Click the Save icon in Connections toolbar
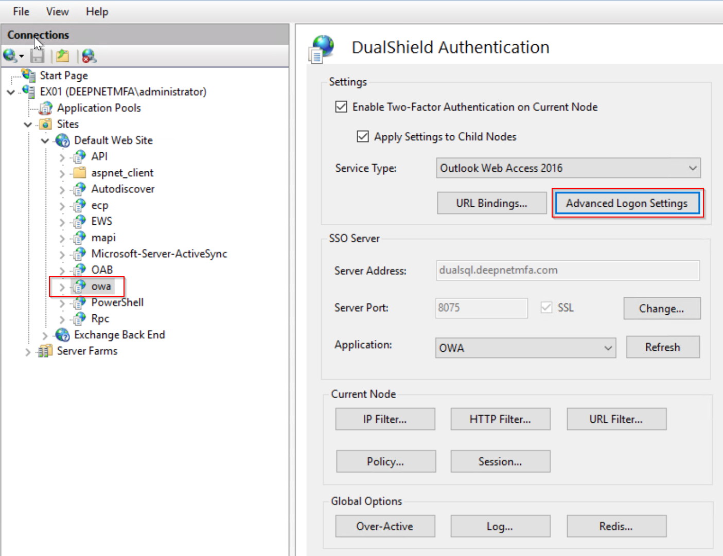Screen dimensions: 723x556 click(38, 56)
